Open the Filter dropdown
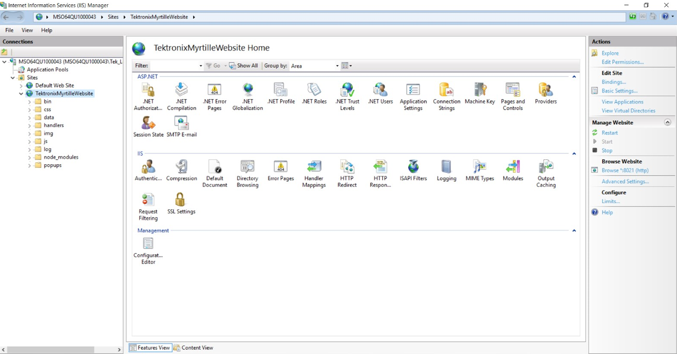 pos(200,65)
